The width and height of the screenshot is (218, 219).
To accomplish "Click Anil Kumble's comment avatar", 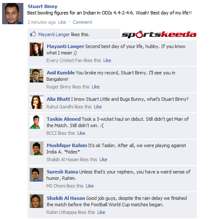I will (x=37, y=76).
